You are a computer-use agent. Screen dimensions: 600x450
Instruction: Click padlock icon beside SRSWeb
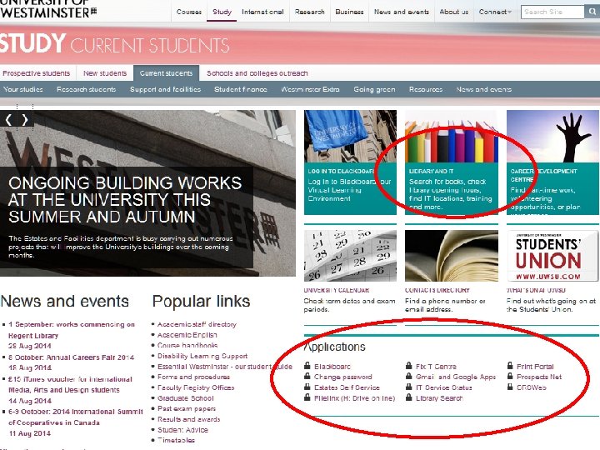(x=510, y=387)
